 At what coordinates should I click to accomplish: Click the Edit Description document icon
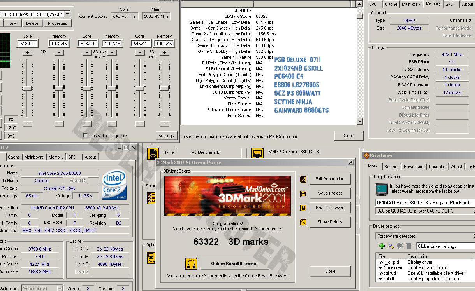pyautogui.click(x=303, y=179)
